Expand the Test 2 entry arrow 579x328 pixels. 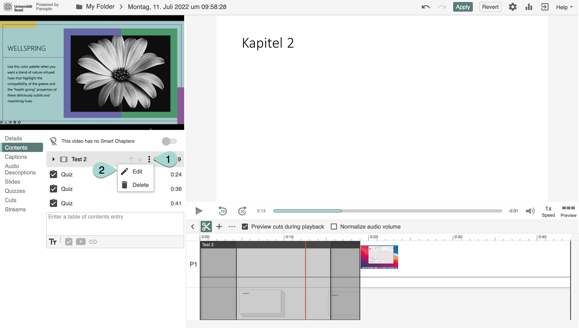pyautogui.click(x=53, y=159)
